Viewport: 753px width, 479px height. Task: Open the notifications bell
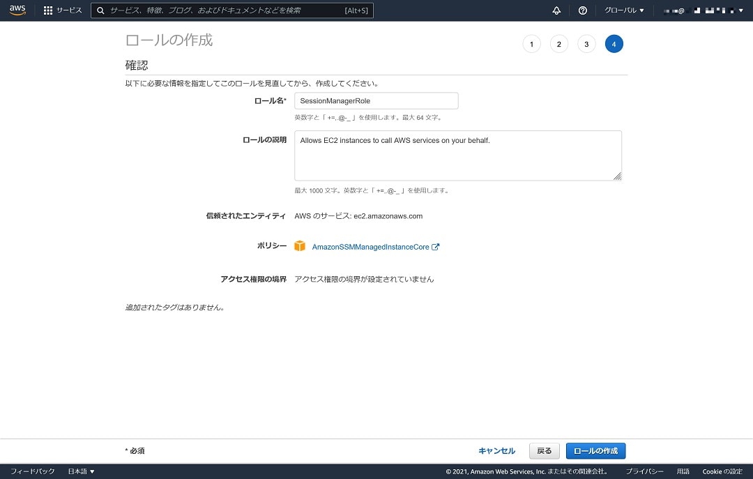556,10
